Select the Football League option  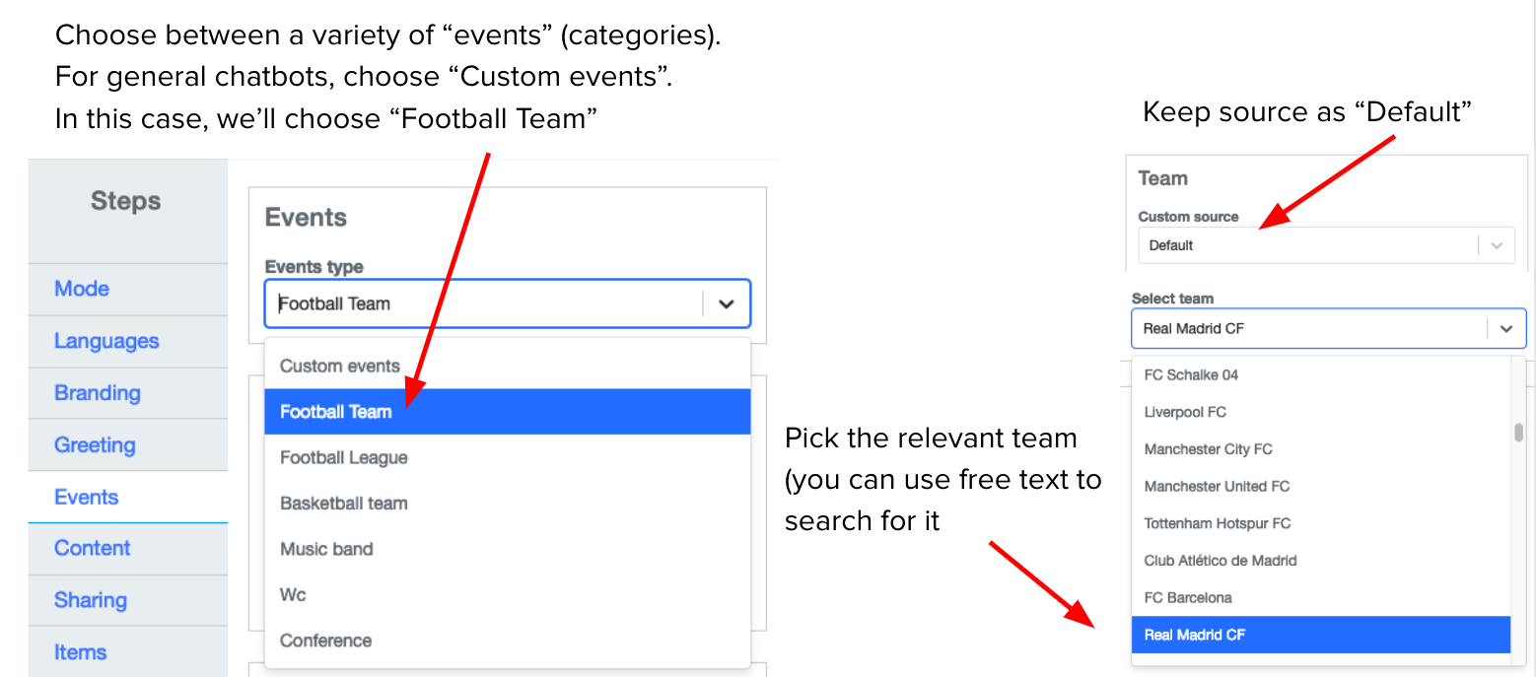(x=344, y=458)
